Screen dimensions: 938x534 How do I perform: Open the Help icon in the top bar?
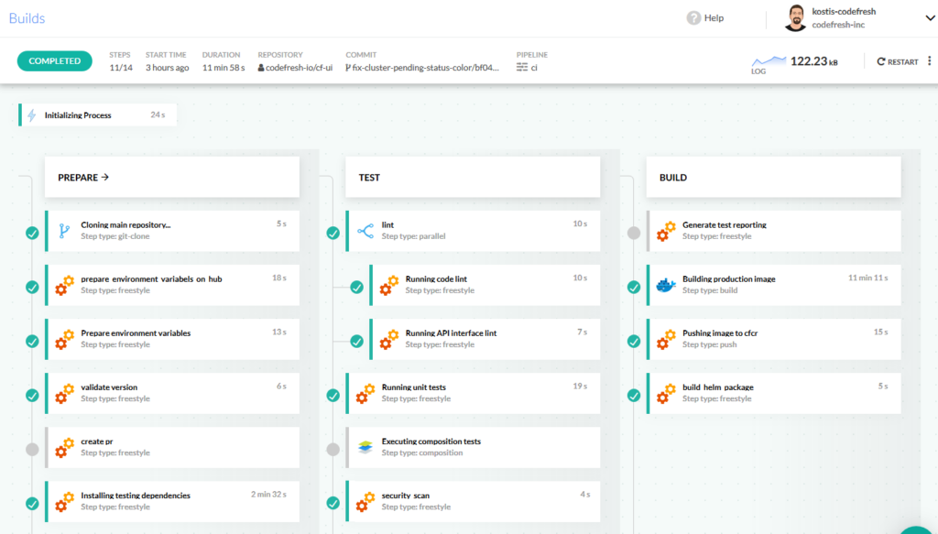coord(692,17)
